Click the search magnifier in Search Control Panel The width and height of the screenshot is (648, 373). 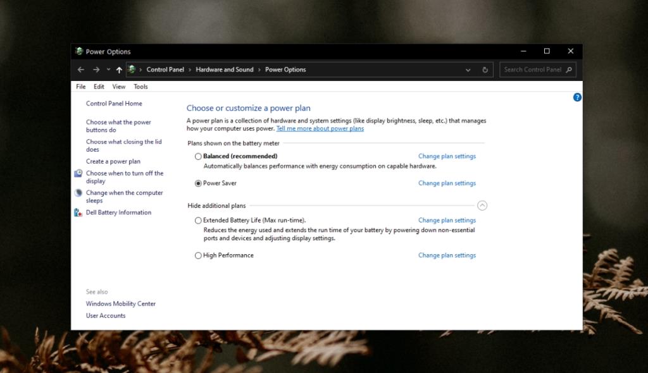569,70
